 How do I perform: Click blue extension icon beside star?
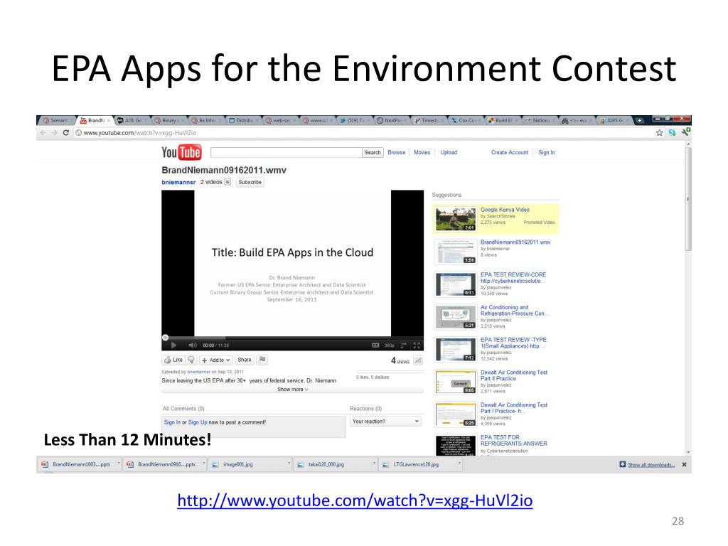(672, 133)
